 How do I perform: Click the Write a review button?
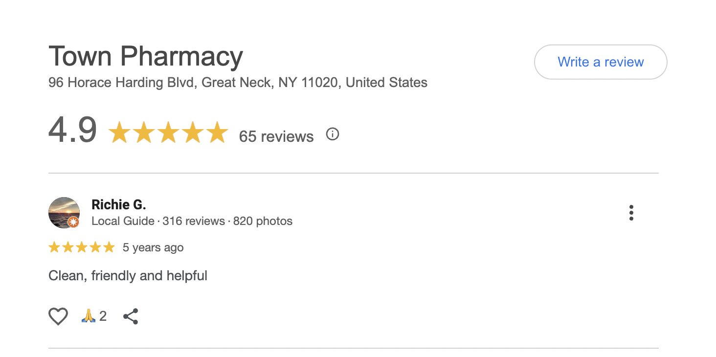tap(600, 62)
